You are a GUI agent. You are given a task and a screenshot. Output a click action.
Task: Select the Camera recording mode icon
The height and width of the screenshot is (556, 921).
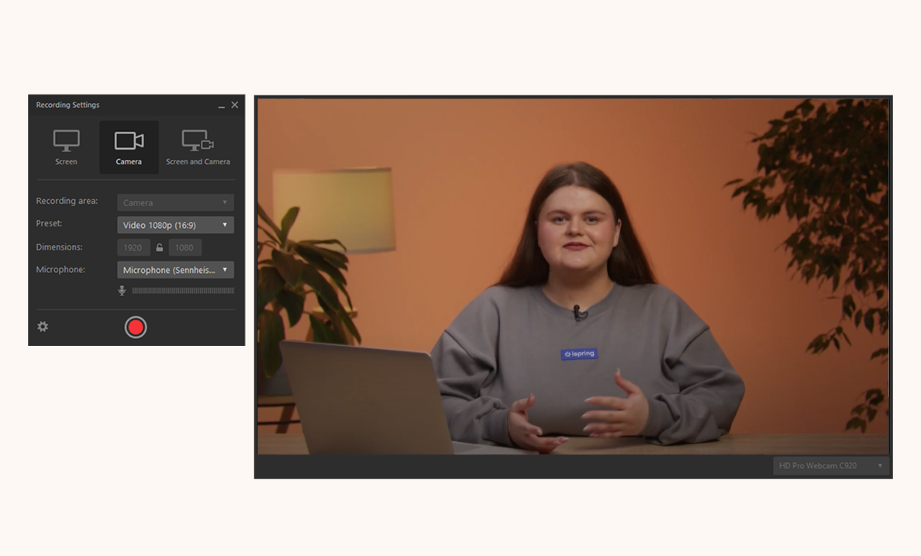(x=129, y=147)
